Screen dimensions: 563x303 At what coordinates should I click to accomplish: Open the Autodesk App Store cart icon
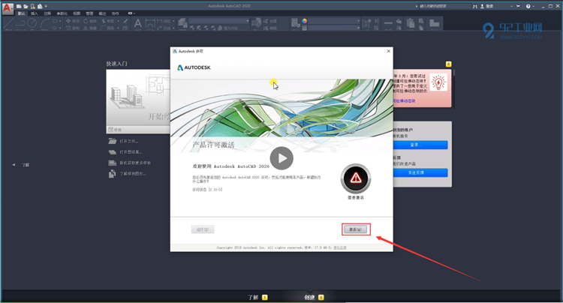[x=518, y=7]
